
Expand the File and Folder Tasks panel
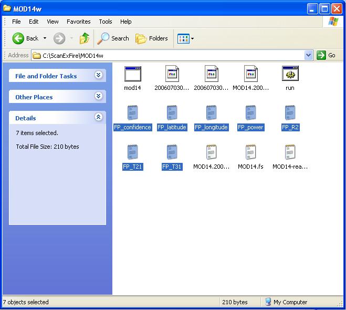click(99, 75)
